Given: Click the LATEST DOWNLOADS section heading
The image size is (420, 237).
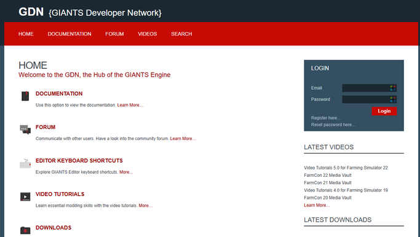Looking at the screenshot, I should coord(338,220).
